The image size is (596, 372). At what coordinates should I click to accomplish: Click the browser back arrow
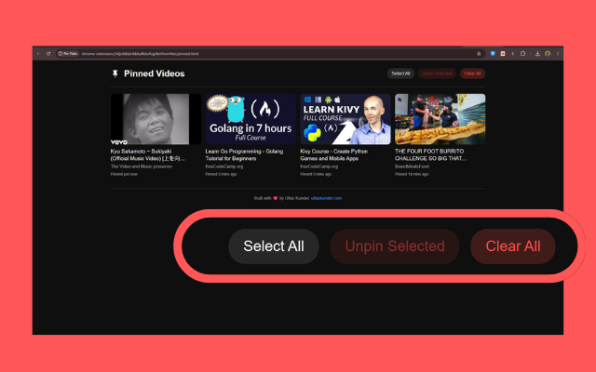[38, 54]
